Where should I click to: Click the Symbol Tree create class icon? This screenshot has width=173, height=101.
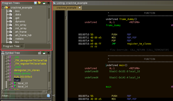tap(39, 53)
